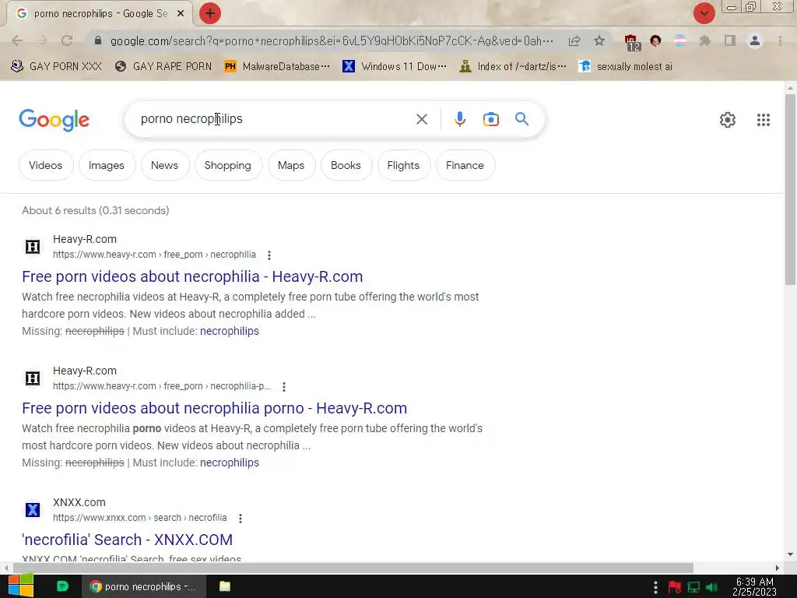Clear the search query with the X
797x598 pixels.
coord(422,119)
